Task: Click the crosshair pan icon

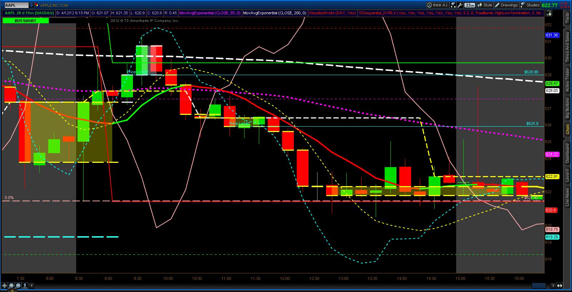Action: tap(5, 286)
